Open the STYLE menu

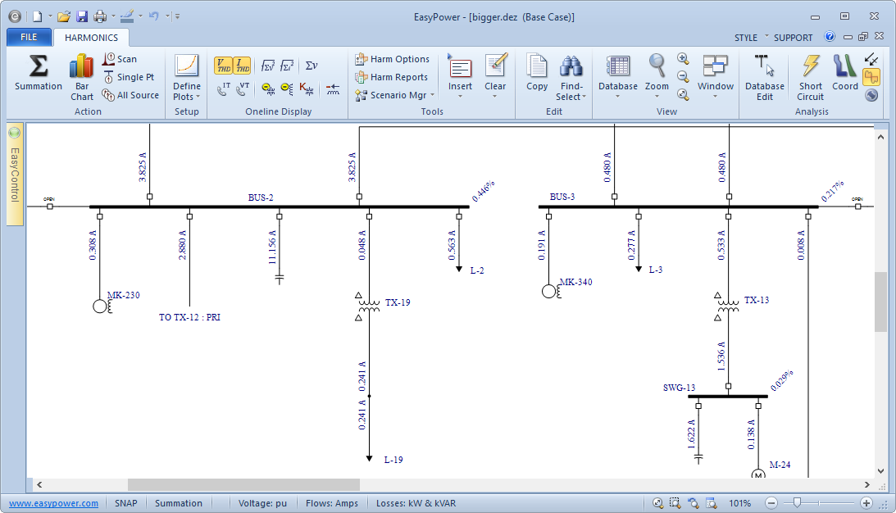tap(746, 38)
